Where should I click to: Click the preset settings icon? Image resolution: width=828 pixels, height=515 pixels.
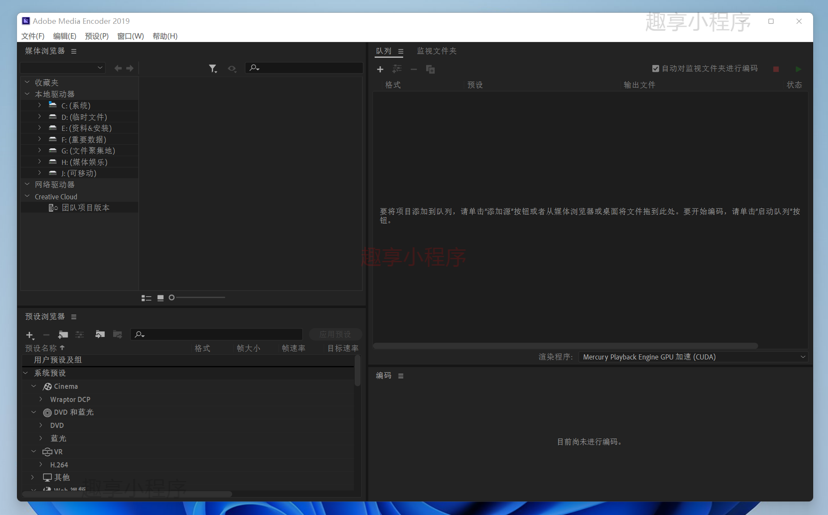[x=80, y=335]
